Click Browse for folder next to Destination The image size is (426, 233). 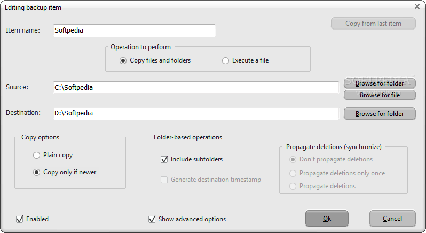point(380,114)
